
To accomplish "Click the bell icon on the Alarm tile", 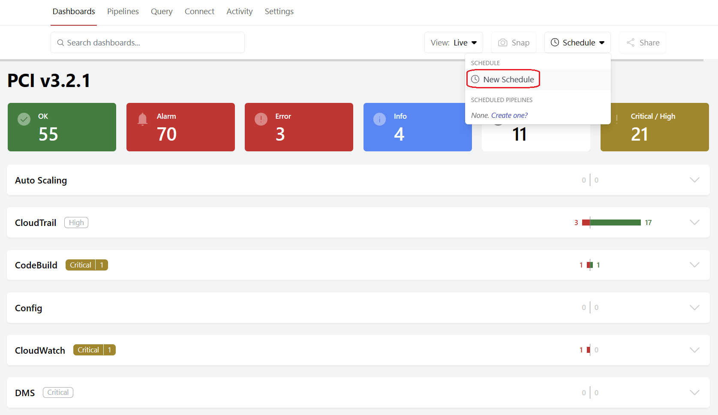I will click(143, 119).
